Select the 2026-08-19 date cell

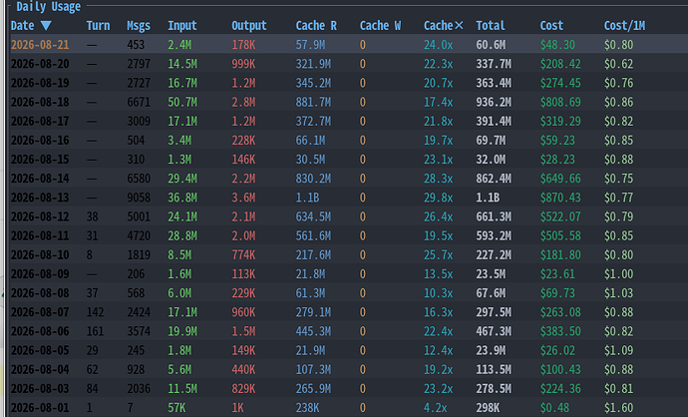pyautogui.click(x=40, y=83)
